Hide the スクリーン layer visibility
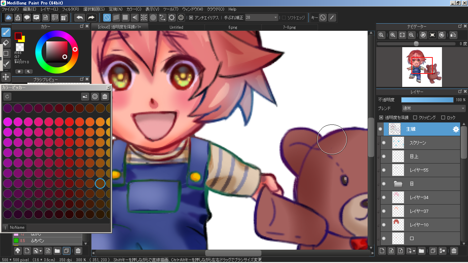 [x=384, y=143]
